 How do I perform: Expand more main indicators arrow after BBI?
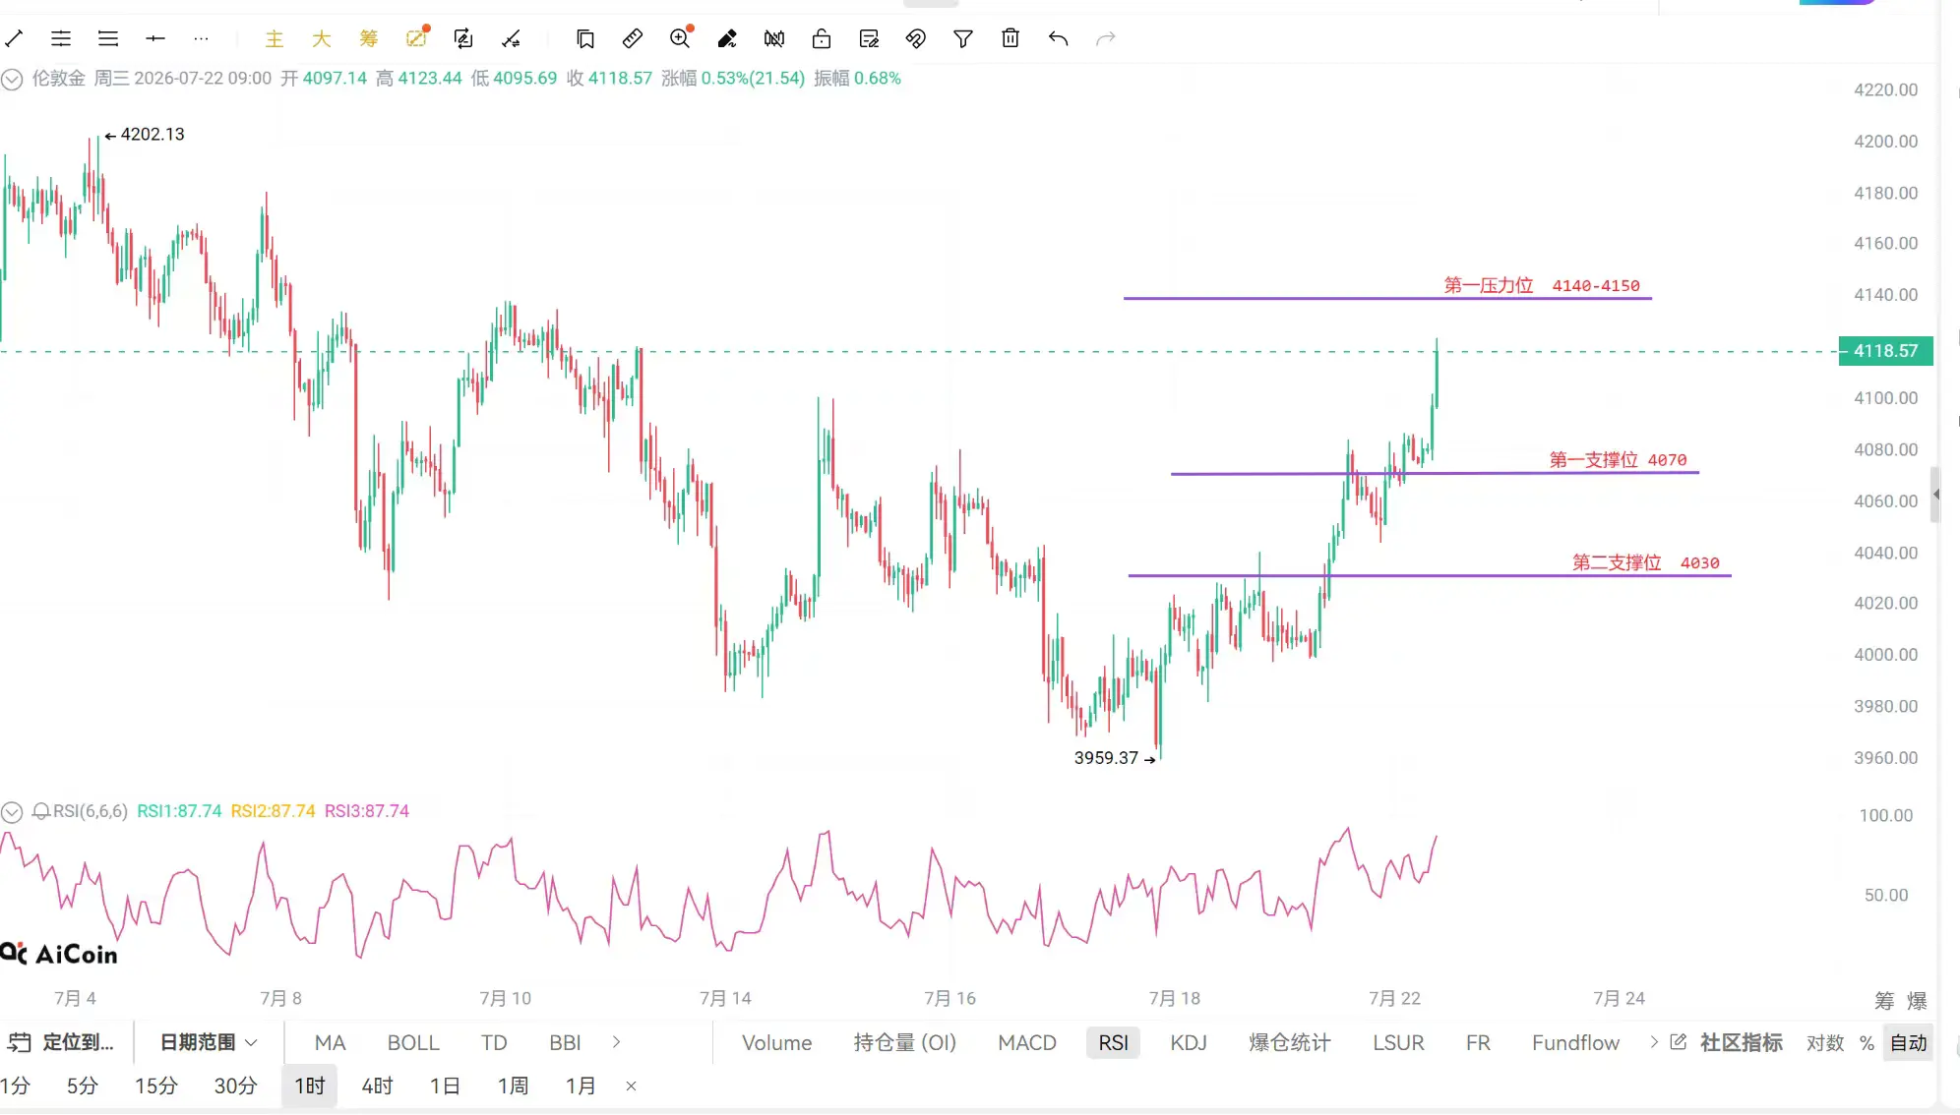click(x=616, y=1042)
